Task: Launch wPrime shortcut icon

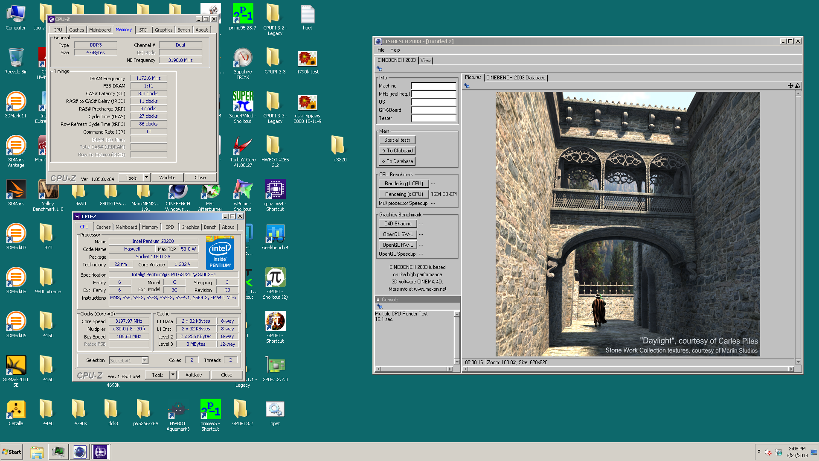Action: [243, 195]
